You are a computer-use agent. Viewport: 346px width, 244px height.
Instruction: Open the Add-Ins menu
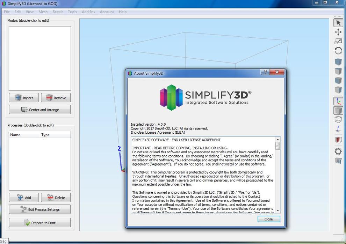[x=88, y=12]
